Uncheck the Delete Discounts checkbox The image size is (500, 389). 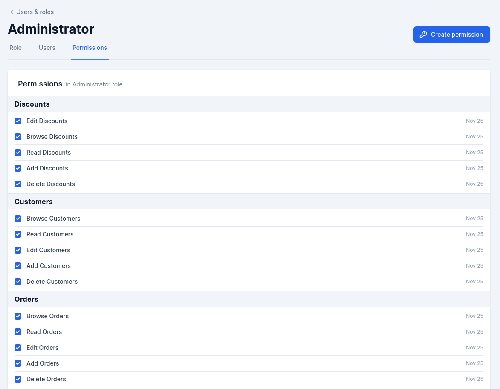point(18,184)
